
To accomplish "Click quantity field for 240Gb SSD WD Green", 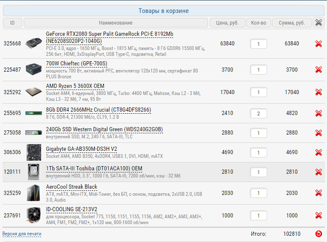I will 258,133.
